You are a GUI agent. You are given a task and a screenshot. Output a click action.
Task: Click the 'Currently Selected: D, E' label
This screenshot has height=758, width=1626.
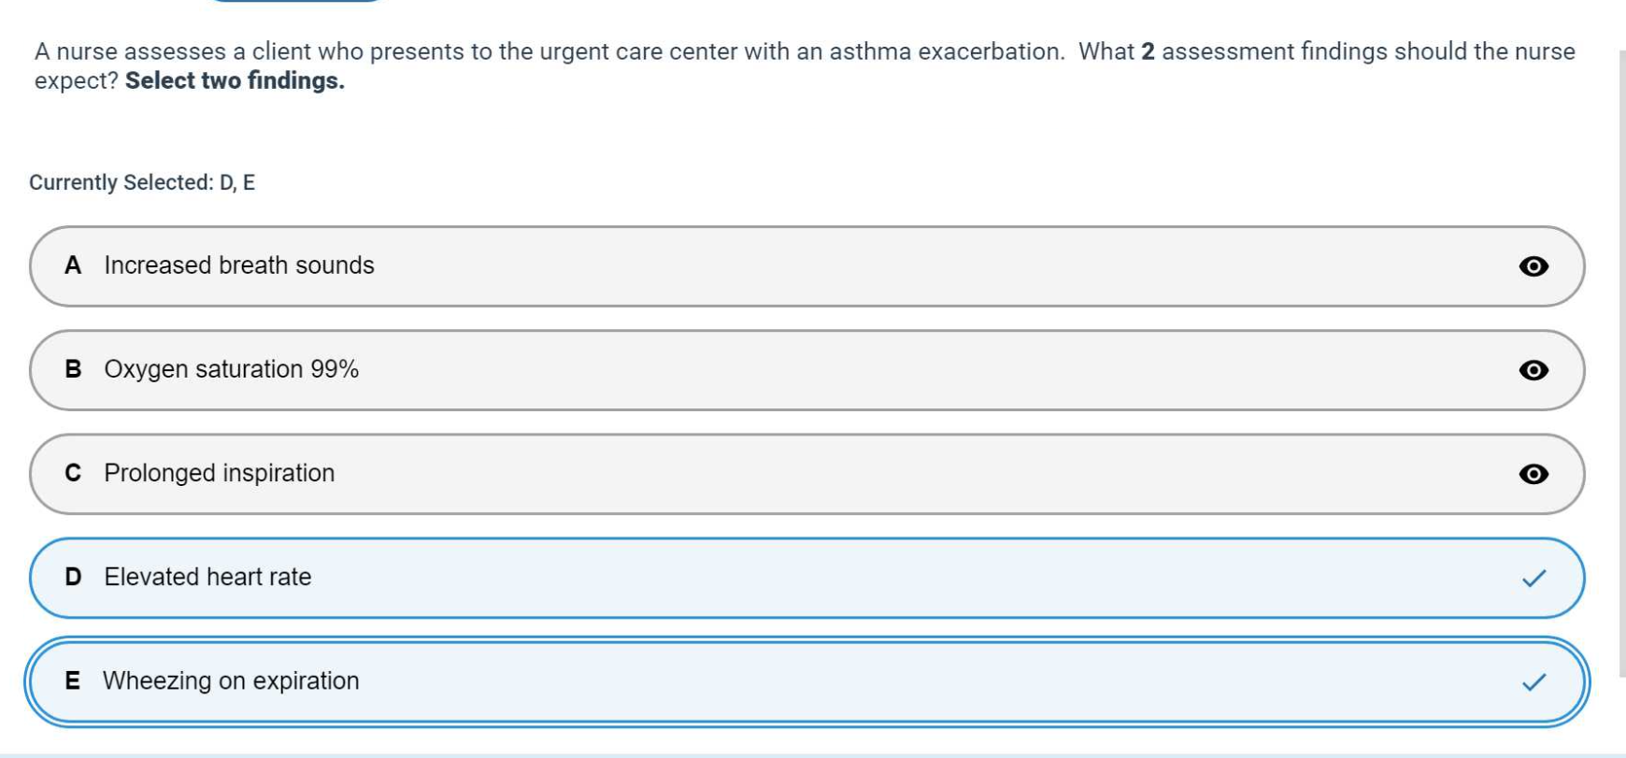click(x=142, y=182)
